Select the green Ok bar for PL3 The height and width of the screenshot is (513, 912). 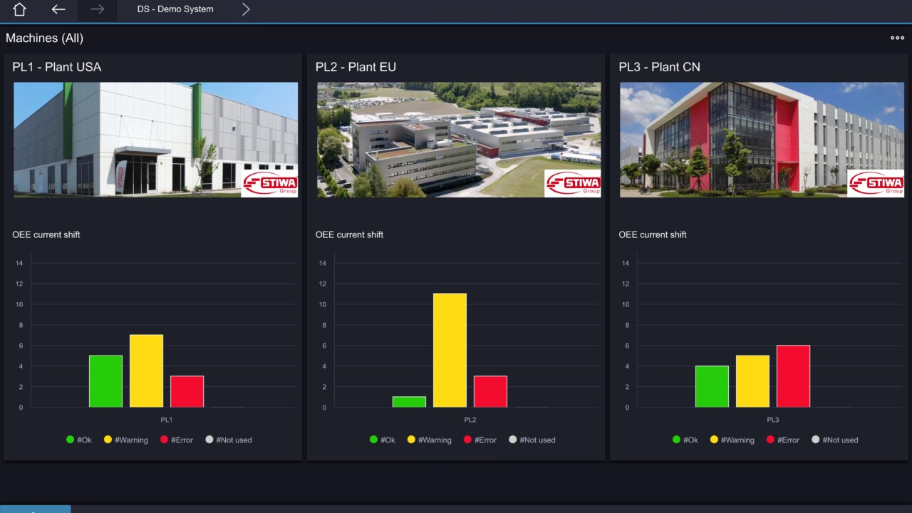click(712, 387)
